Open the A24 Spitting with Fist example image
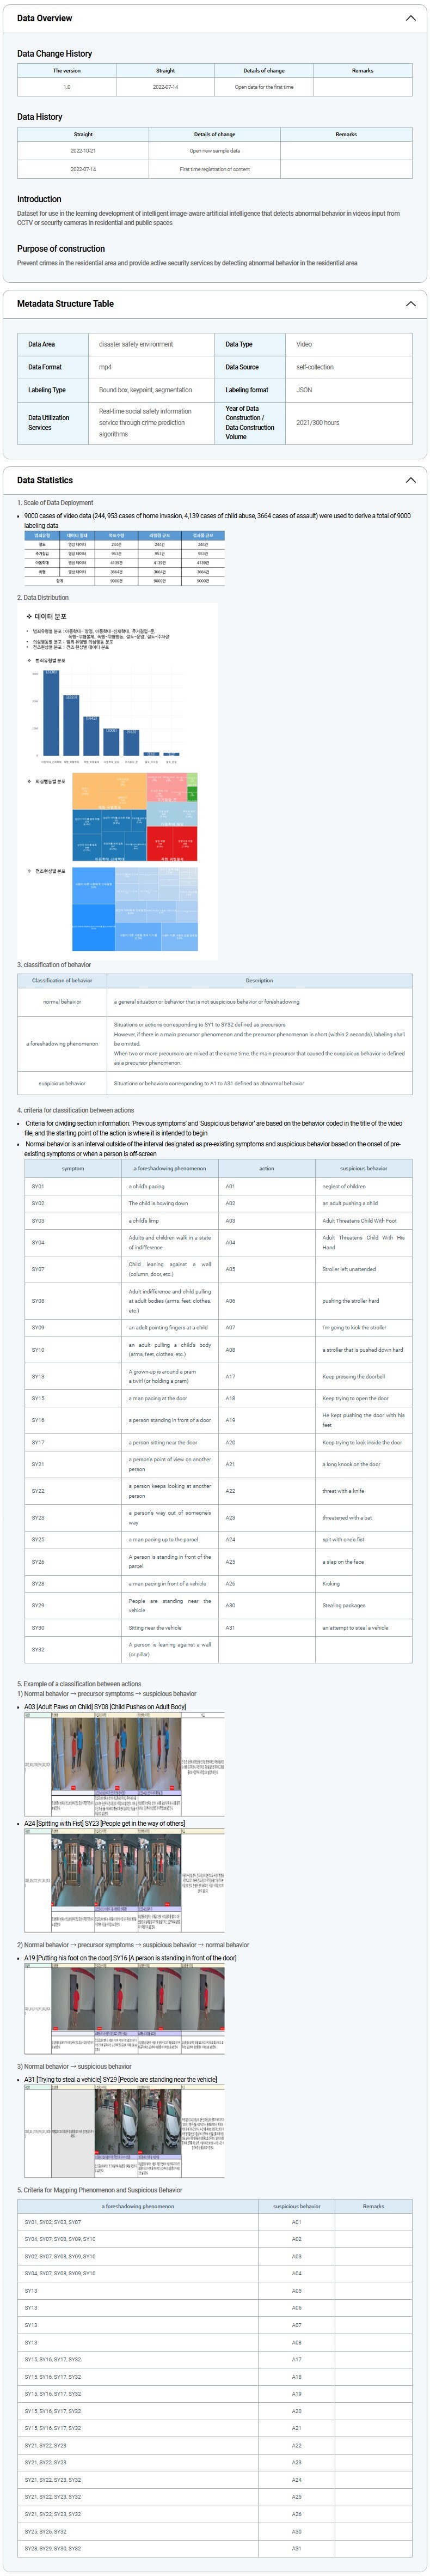Viewport: 430px width, 2576px height. click(x=124, y=1880)
